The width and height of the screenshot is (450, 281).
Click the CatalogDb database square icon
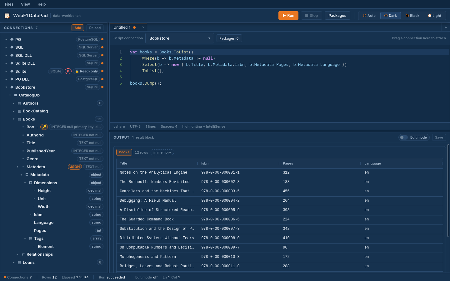pyautogui.click(x=16, y=95)
